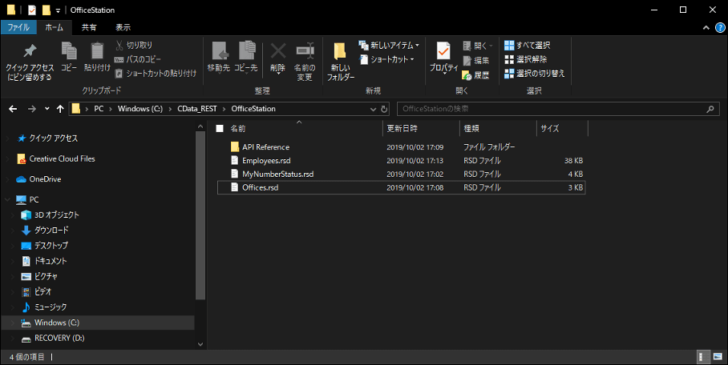Click Invert selection (選択の切り替え)
Image resolution: width=728 pixels, height=365 pixels.
pos(535,74)
